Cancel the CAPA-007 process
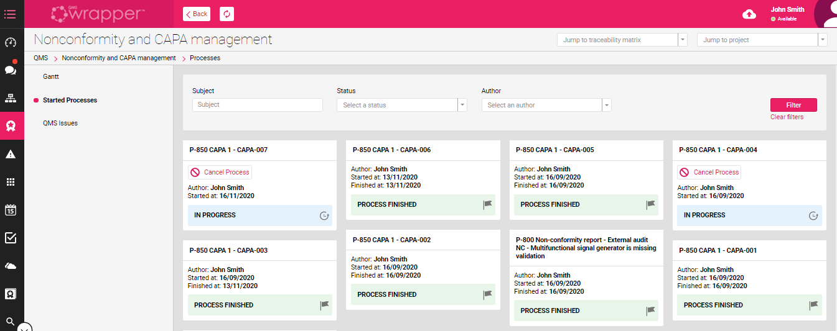The height and width of the screenshot is (331, 837). tap(220, 172)
